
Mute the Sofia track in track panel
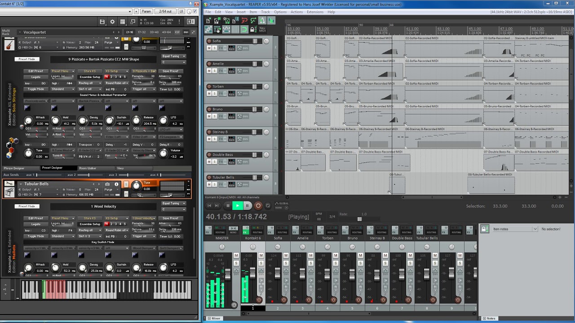pyautogui.click(x=209, y=48)
